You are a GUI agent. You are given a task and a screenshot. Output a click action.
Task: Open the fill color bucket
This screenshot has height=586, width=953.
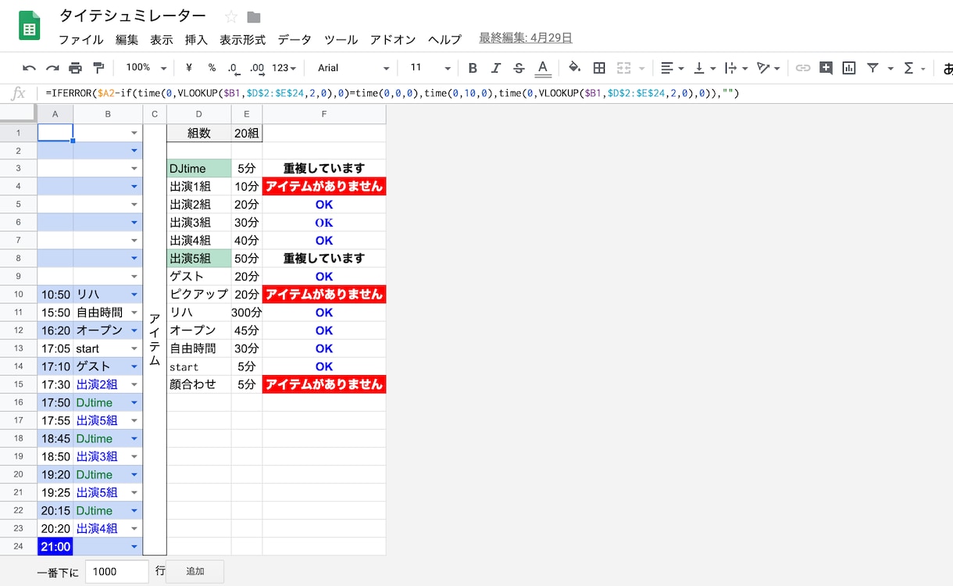575,68
